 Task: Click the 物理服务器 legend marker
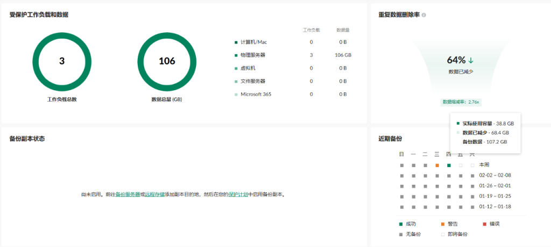(236, 55)
